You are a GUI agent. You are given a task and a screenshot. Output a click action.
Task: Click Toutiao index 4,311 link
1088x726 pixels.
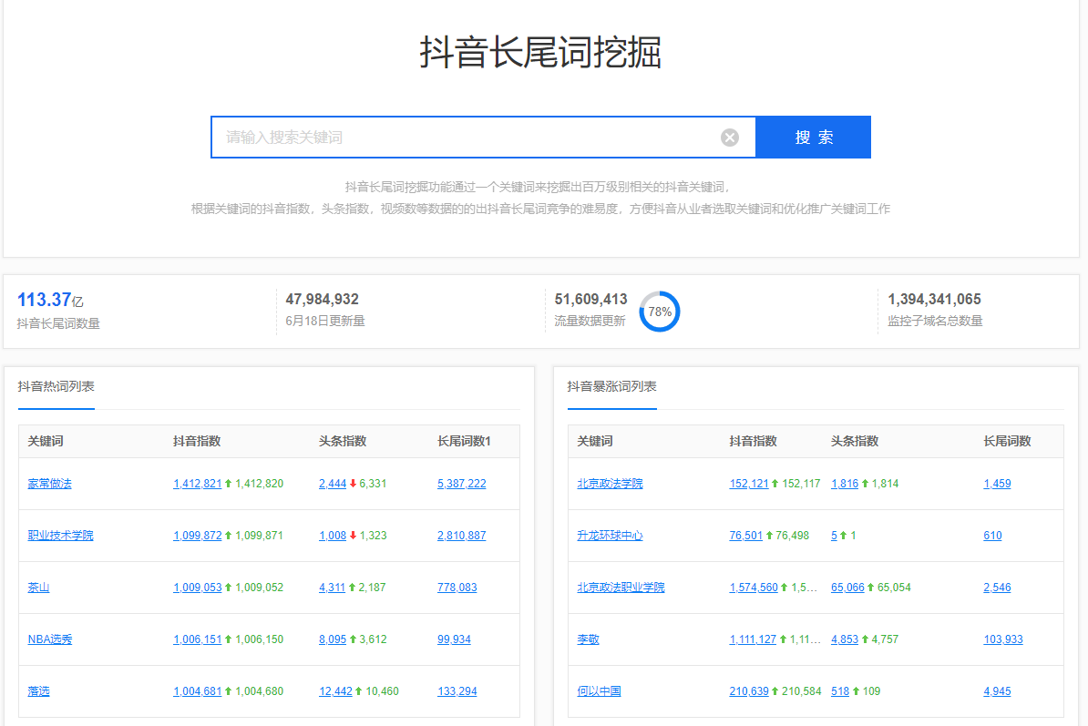pos(332,588)
